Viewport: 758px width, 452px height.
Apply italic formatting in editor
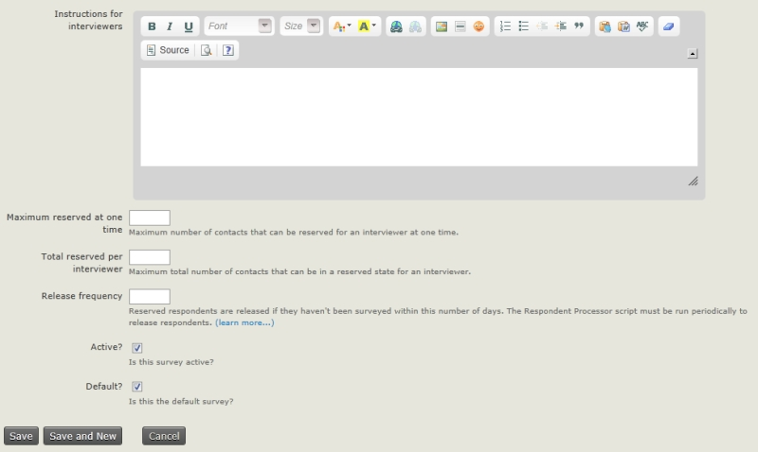[170, 26]
